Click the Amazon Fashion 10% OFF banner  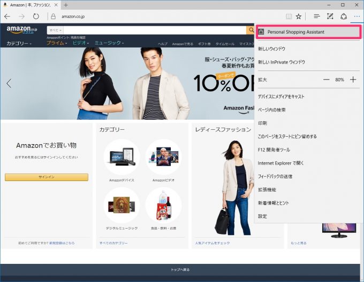127,83
